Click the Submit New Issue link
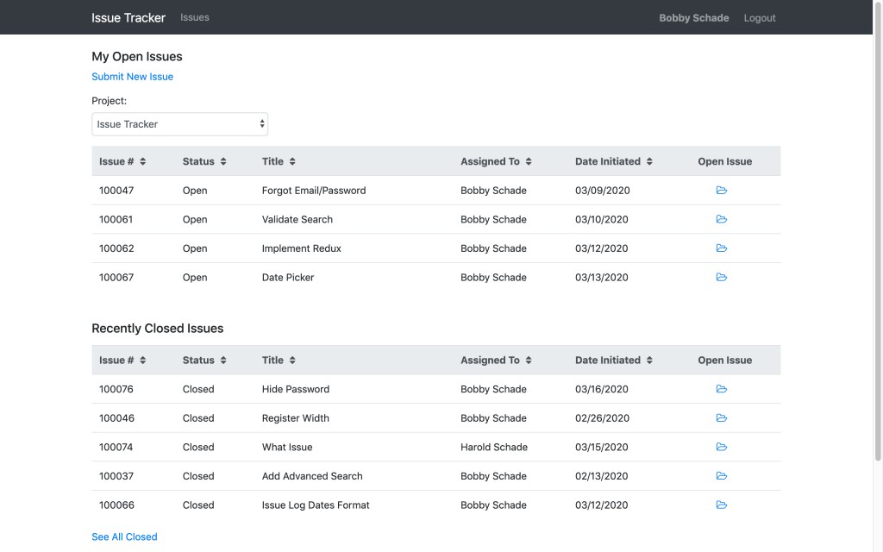Screen dimensions: 883x552 coord(132,77)
